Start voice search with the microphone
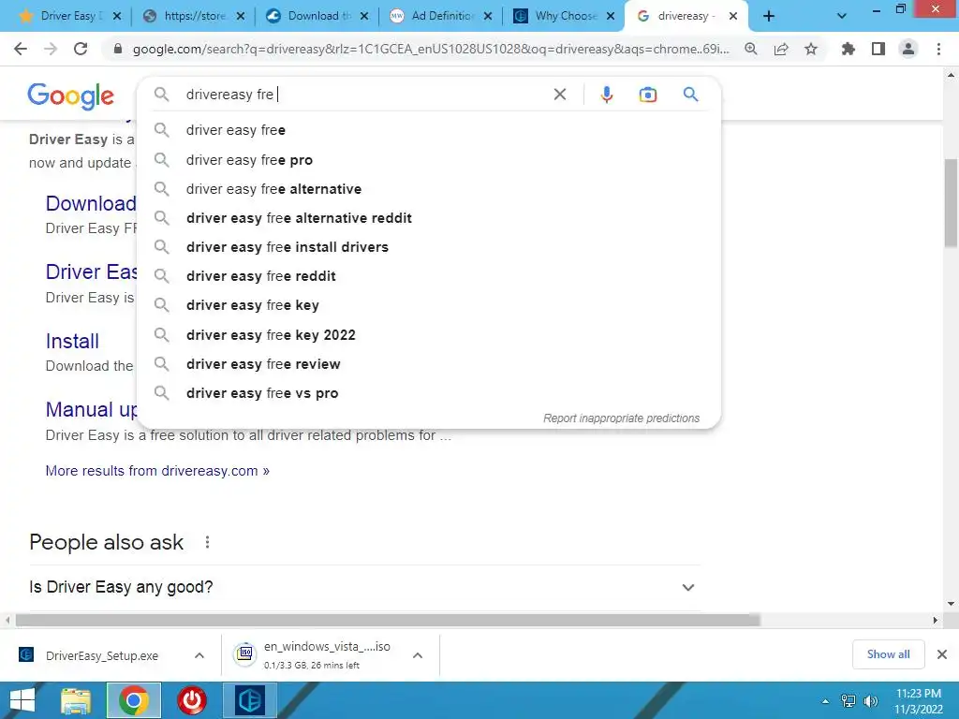Screen dimensions: 959x719 tap(607, 95)
